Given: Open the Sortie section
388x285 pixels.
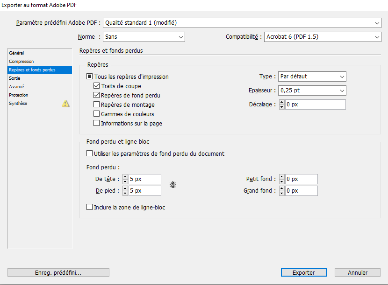Looking at the screenshot, I should (x=14, y=78).
